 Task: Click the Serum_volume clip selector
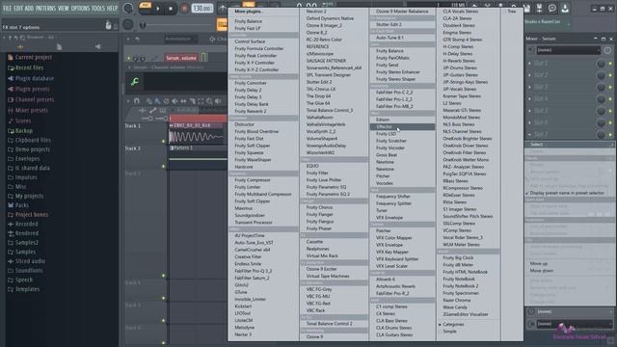[181, 58]
